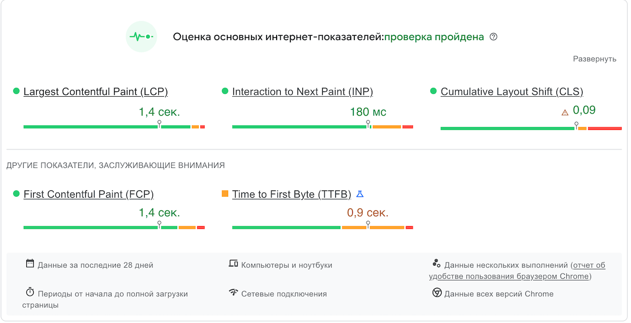Click the network connections wifi icon
The height and width of the screenshot is (323, 631).
coord(233,292)
